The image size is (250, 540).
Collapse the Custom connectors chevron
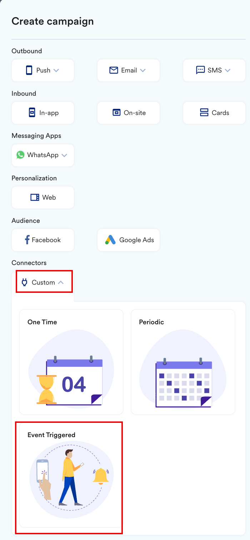coord(61,282)
